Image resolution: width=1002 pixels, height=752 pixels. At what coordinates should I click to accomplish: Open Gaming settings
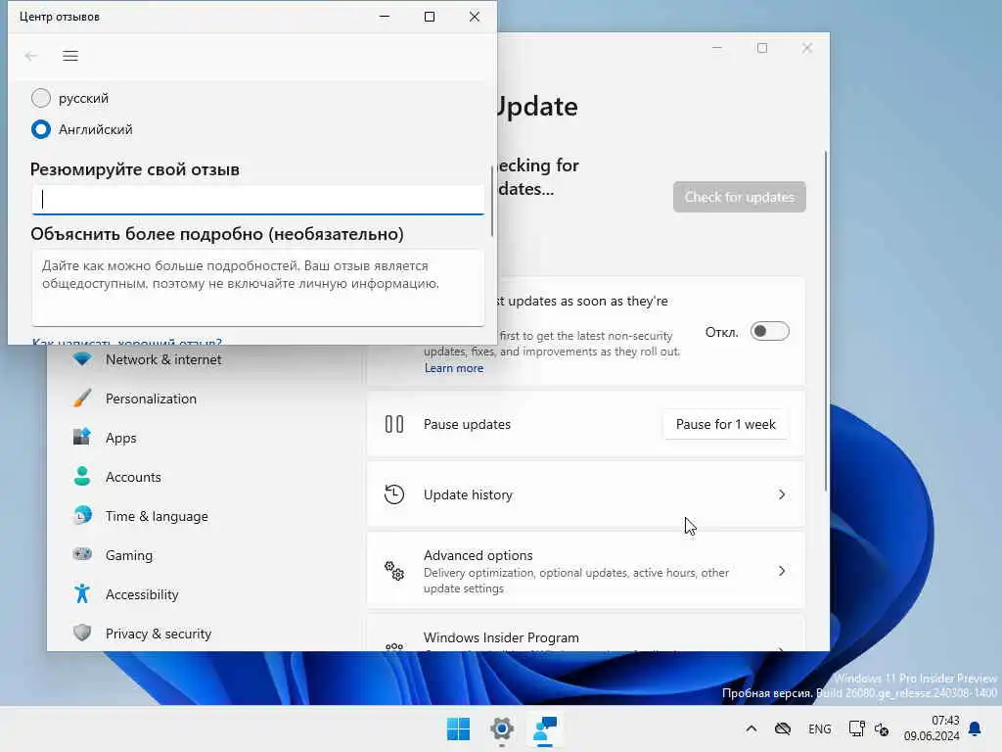tap(129, 555)
